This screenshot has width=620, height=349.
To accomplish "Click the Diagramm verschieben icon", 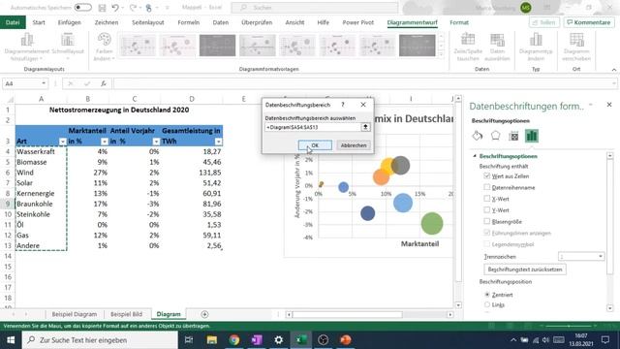I will tap(576, 40).
